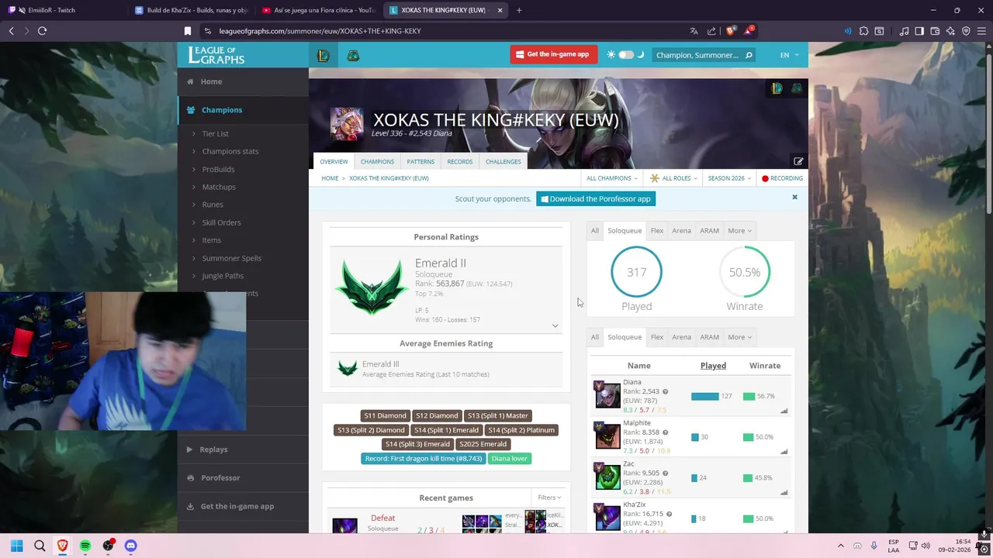The height and width of the screenshot is (558, 993).
Task: Click the red Get the in-game app button
Action: (x=554, y=54)
